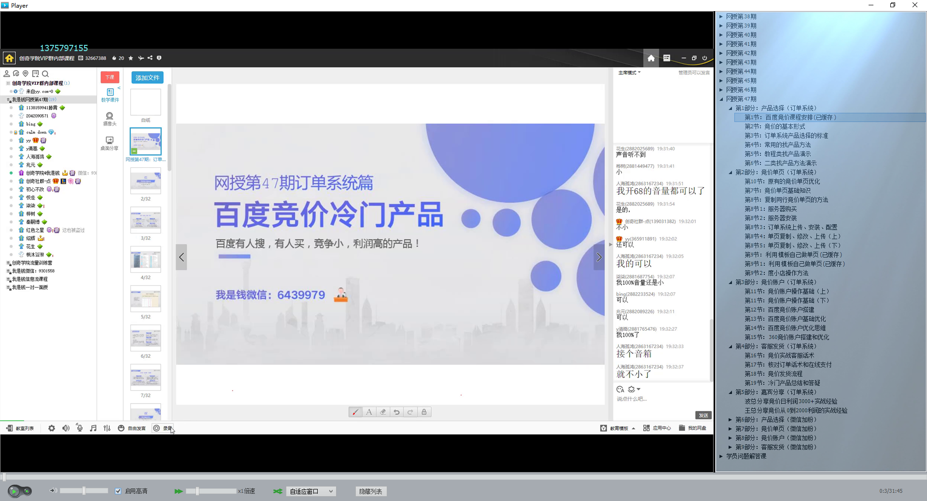Open the settings gear icon in bottom toolbar
927x501 pixels.
(x=52, y=428)
